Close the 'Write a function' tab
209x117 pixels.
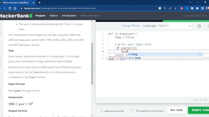pos(33,3)
